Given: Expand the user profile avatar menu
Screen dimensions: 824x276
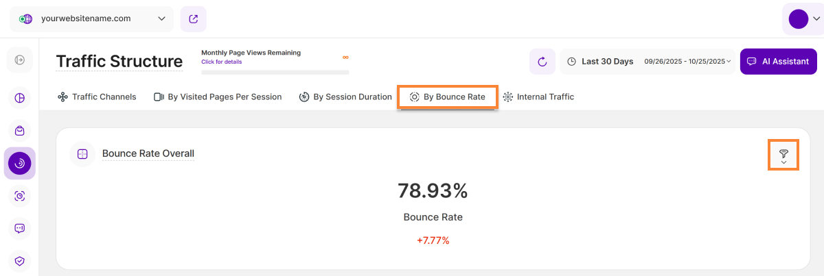Looking at the screenshot, I should tap(803, 19).
